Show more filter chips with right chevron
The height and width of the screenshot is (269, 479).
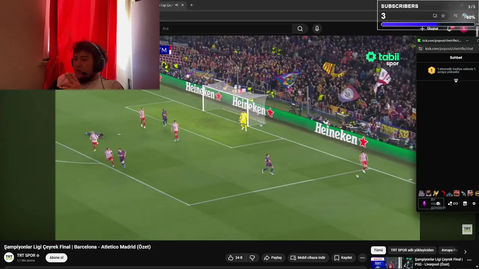[x=465, y=251]
